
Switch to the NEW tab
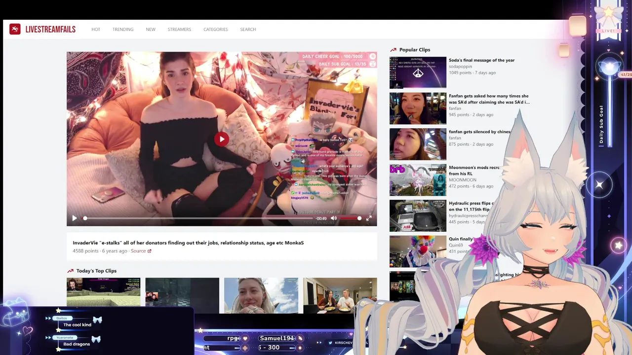coord(151,30)
